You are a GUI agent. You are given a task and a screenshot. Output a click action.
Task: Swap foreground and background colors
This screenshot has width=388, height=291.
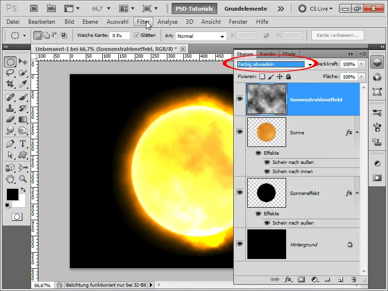coord(23,190)
